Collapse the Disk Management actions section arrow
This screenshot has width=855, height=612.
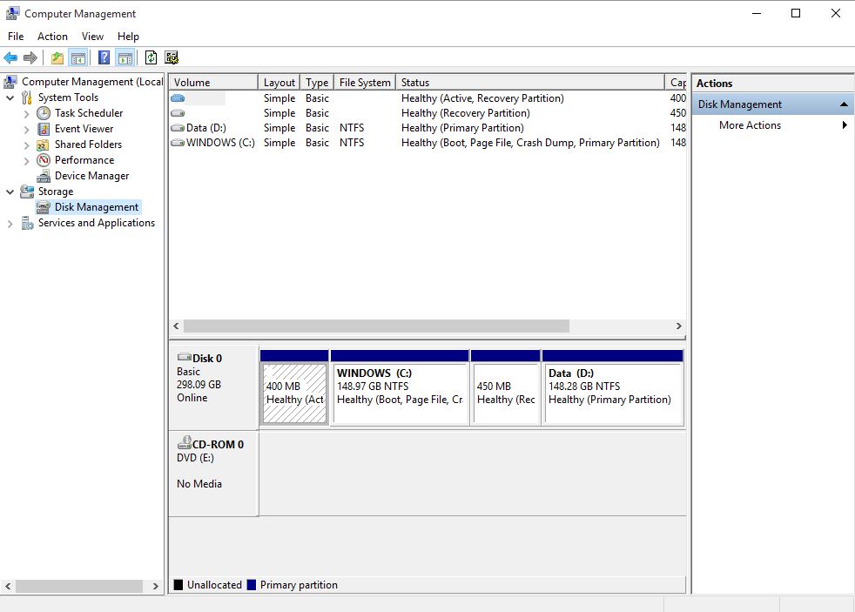844,104
